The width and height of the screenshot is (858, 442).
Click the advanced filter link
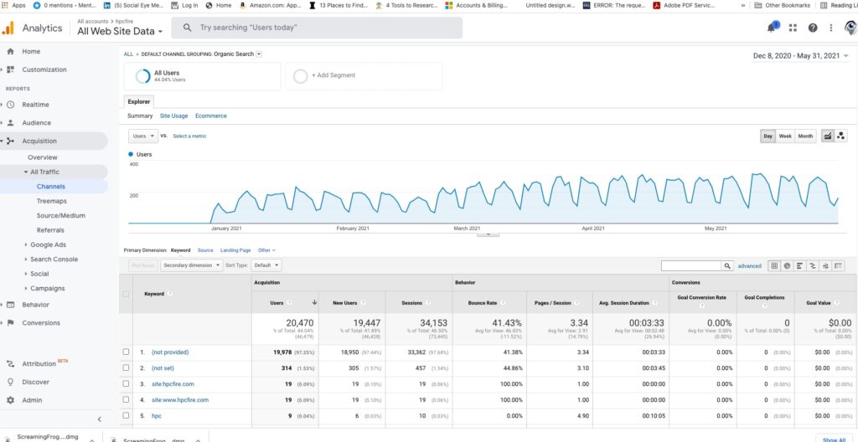749,266
